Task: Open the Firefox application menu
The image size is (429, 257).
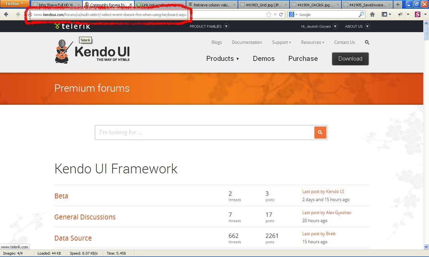Action: pyautogui.click(x=14, y=4)
